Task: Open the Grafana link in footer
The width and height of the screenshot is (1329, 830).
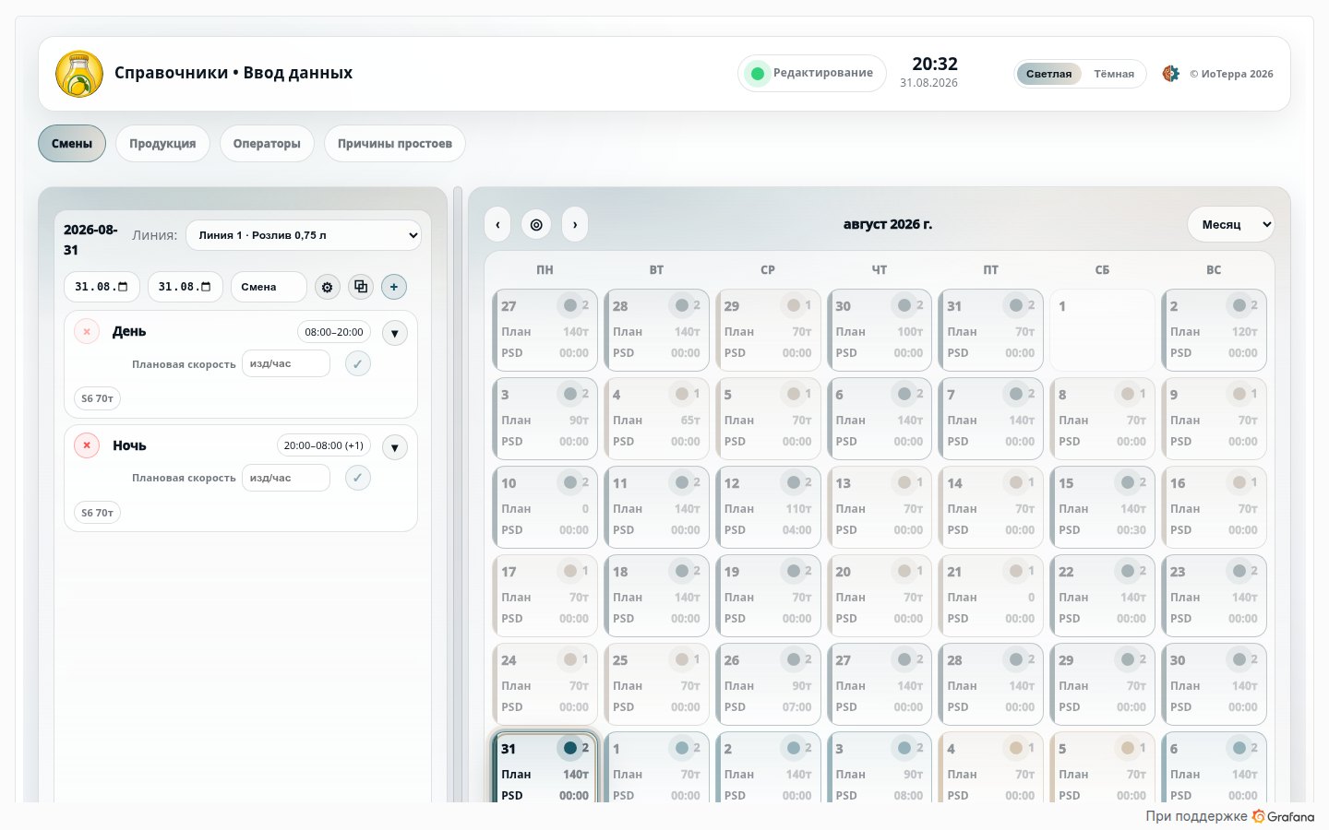Action: [1283, 816]
